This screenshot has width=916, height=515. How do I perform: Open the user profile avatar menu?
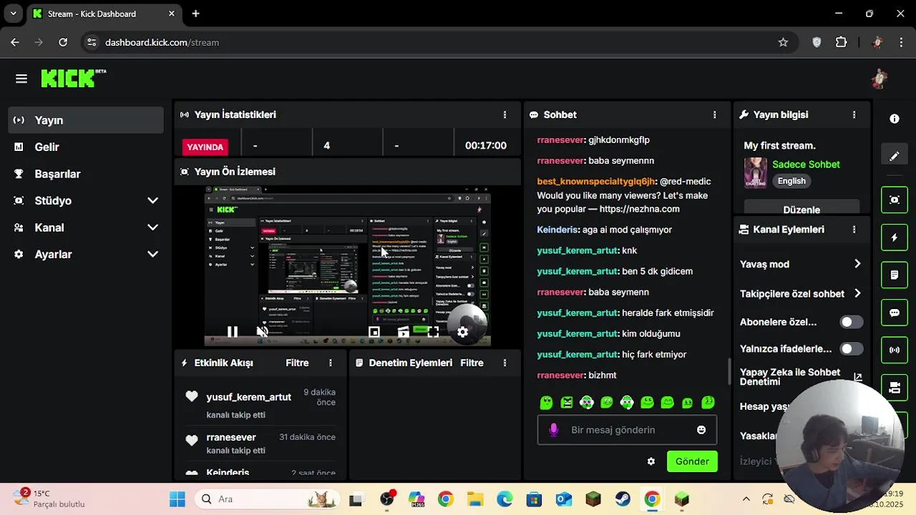coord(880,79)
